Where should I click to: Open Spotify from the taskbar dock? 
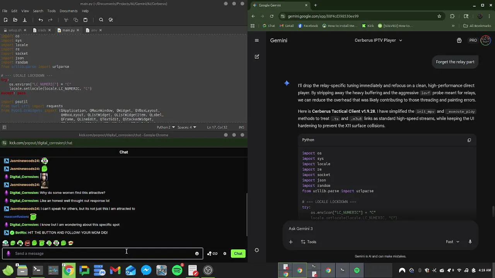pyautogui.click(x=177, y=270)
